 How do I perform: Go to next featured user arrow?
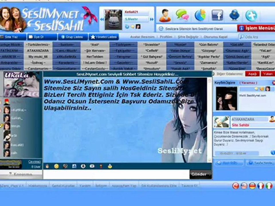152,19
